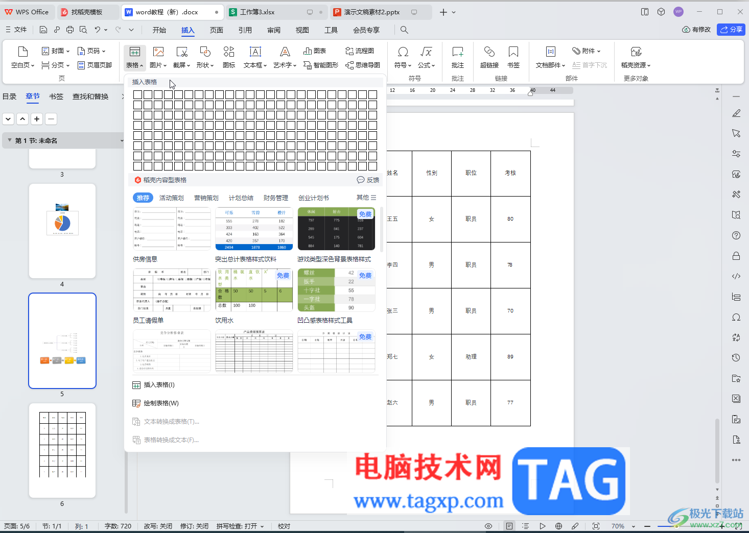
Task: Collapse the Section 1 未命名 tree node
Action: click(x=10, y=140)
